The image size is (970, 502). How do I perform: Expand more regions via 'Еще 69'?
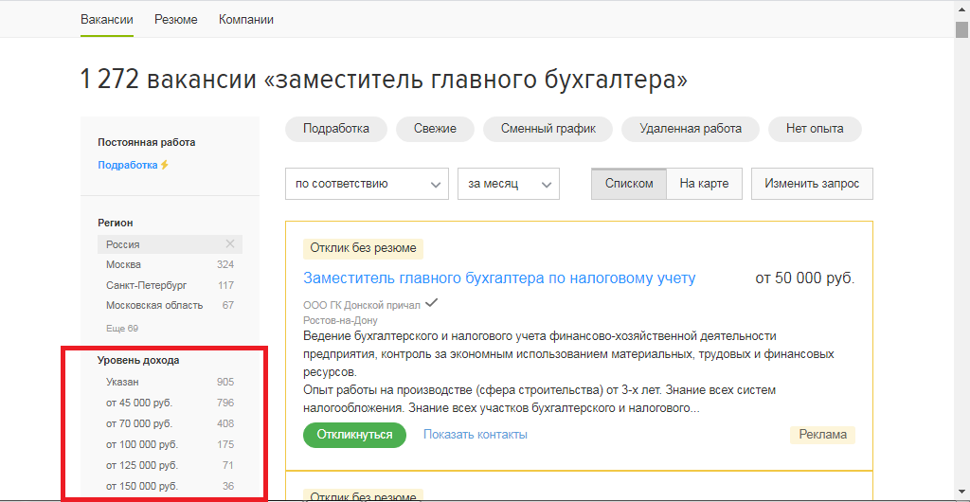pyautogui.click(x=122, y=328)
